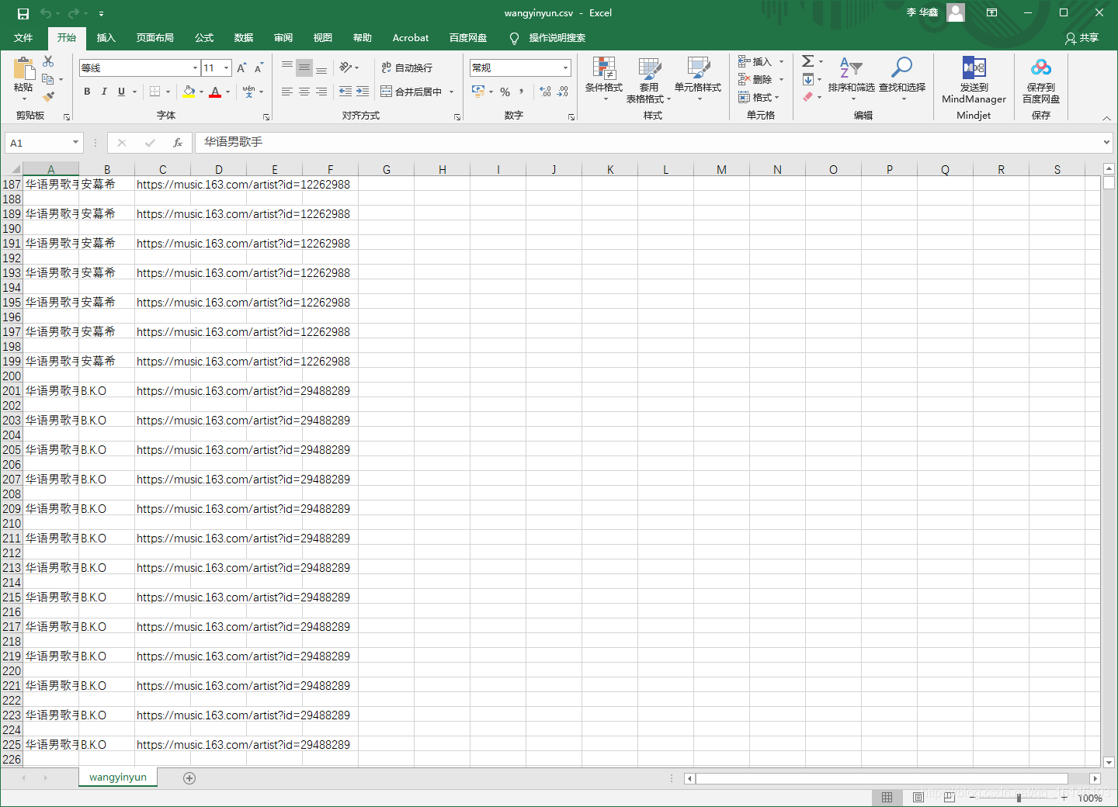Expand Merge and Center options arrow

(451, 92)
